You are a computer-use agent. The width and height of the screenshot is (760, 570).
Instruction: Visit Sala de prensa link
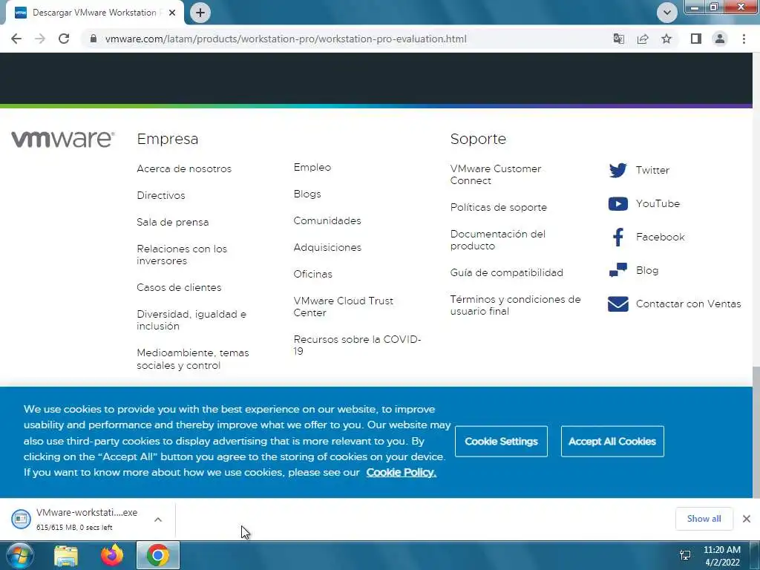(172, 222)
